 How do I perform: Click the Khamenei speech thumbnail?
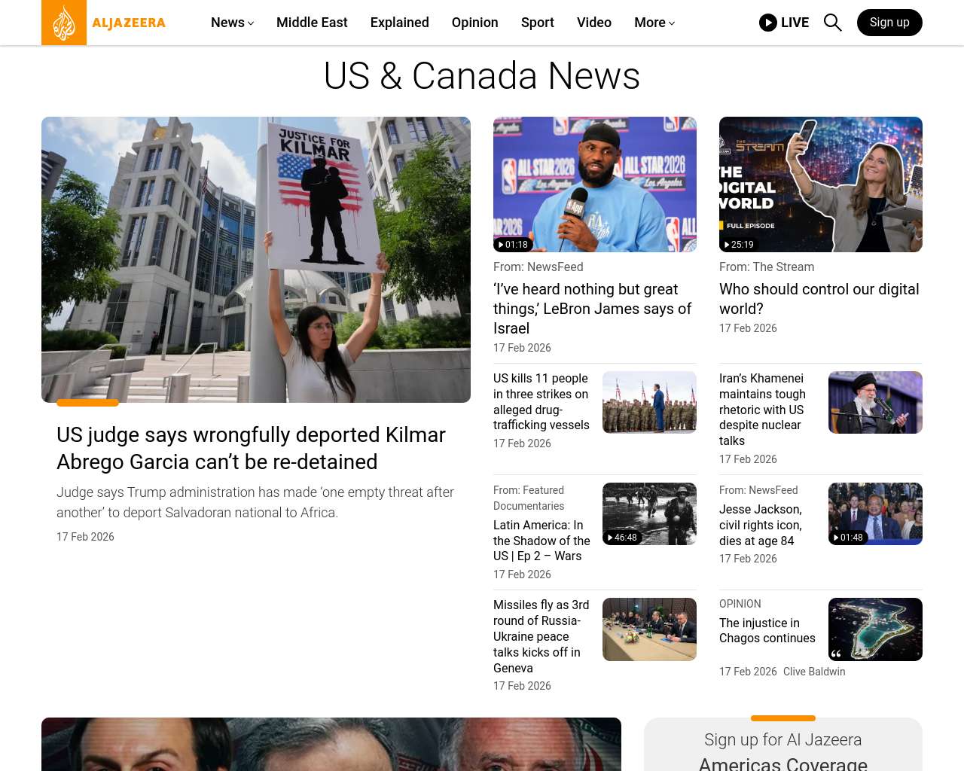(875, 402)
